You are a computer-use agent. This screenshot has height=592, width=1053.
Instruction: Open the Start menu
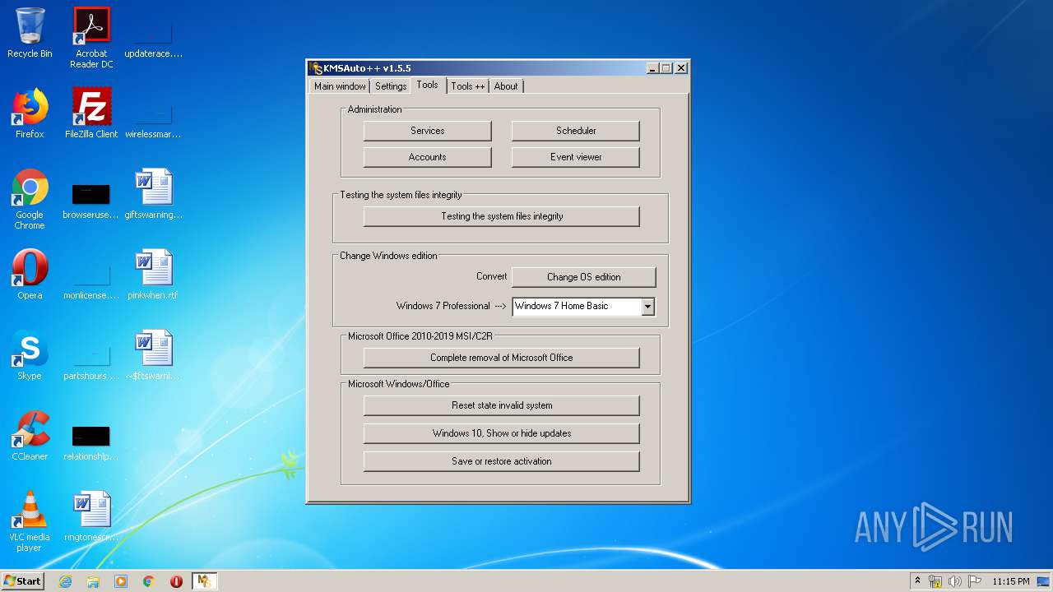click(x=23, y=581)
